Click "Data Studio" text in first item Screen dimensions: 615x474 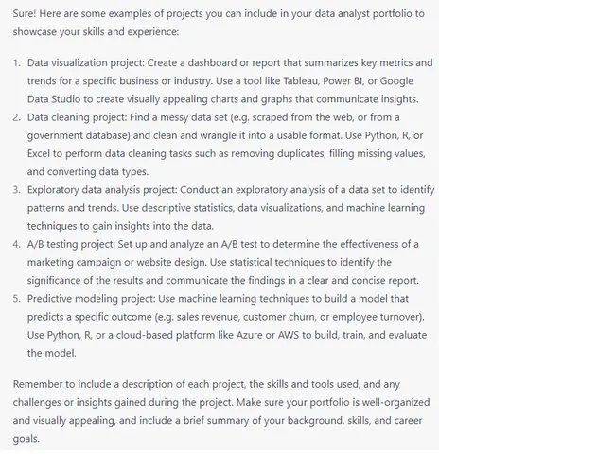59,99
